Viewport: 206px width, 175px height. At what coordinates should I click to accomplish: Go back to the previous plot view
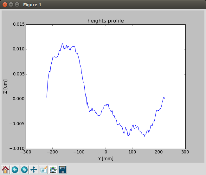[15, 170]
